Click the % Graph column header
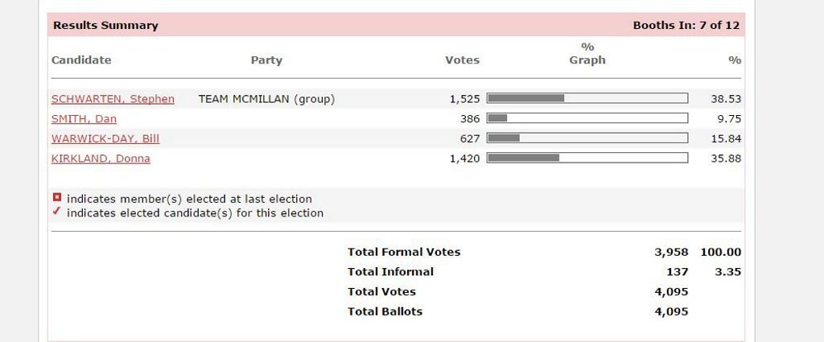The height and width of the screenshot is (342, 824). click(587, 54)
